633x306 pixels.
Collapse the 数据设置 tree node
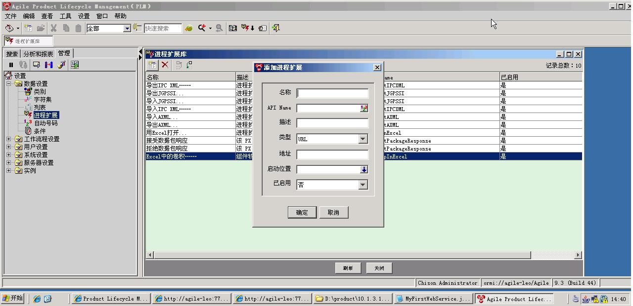point(8,84)
